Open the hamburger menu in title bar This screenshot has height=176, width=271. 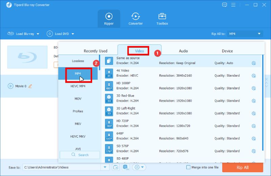(233, 5)
